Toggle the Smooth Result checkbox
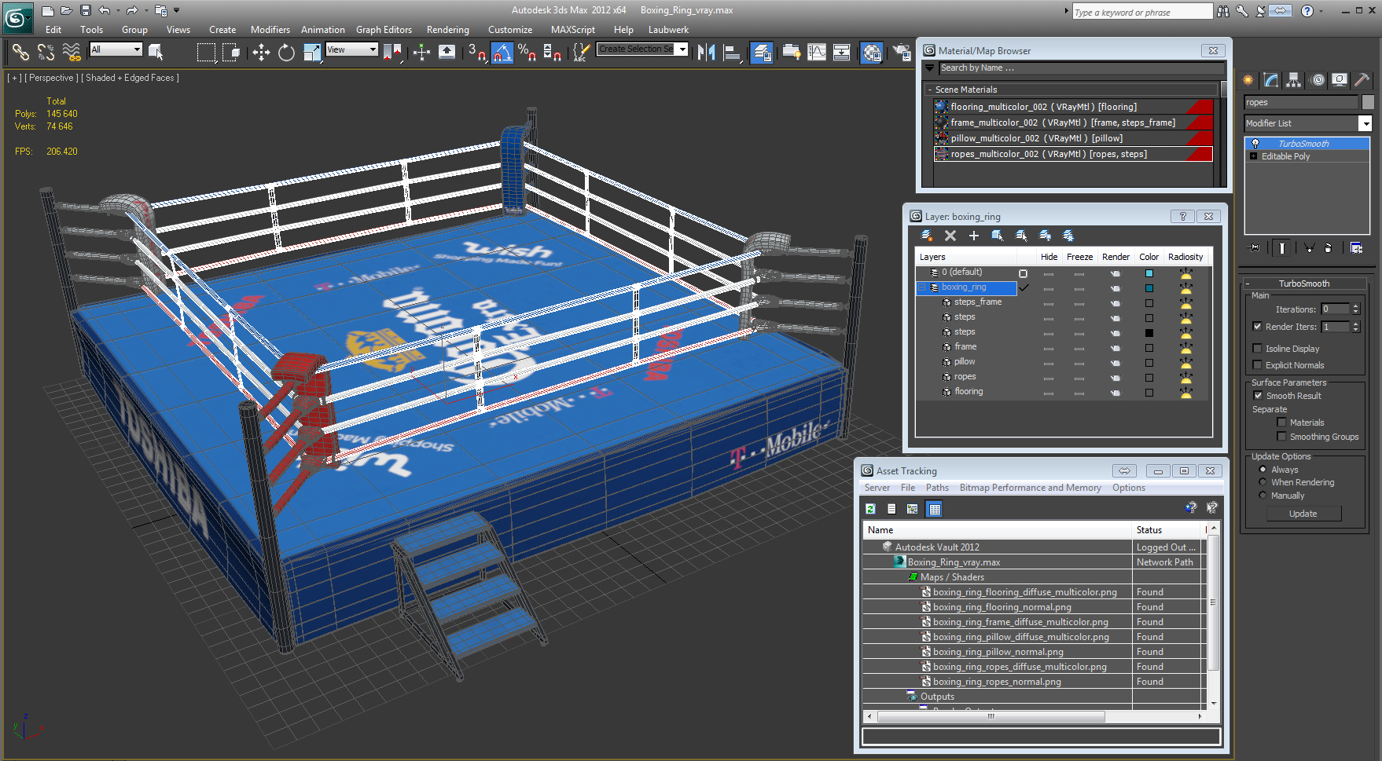The width and height of the screenshot is (1382, 761). [1258, 396]
